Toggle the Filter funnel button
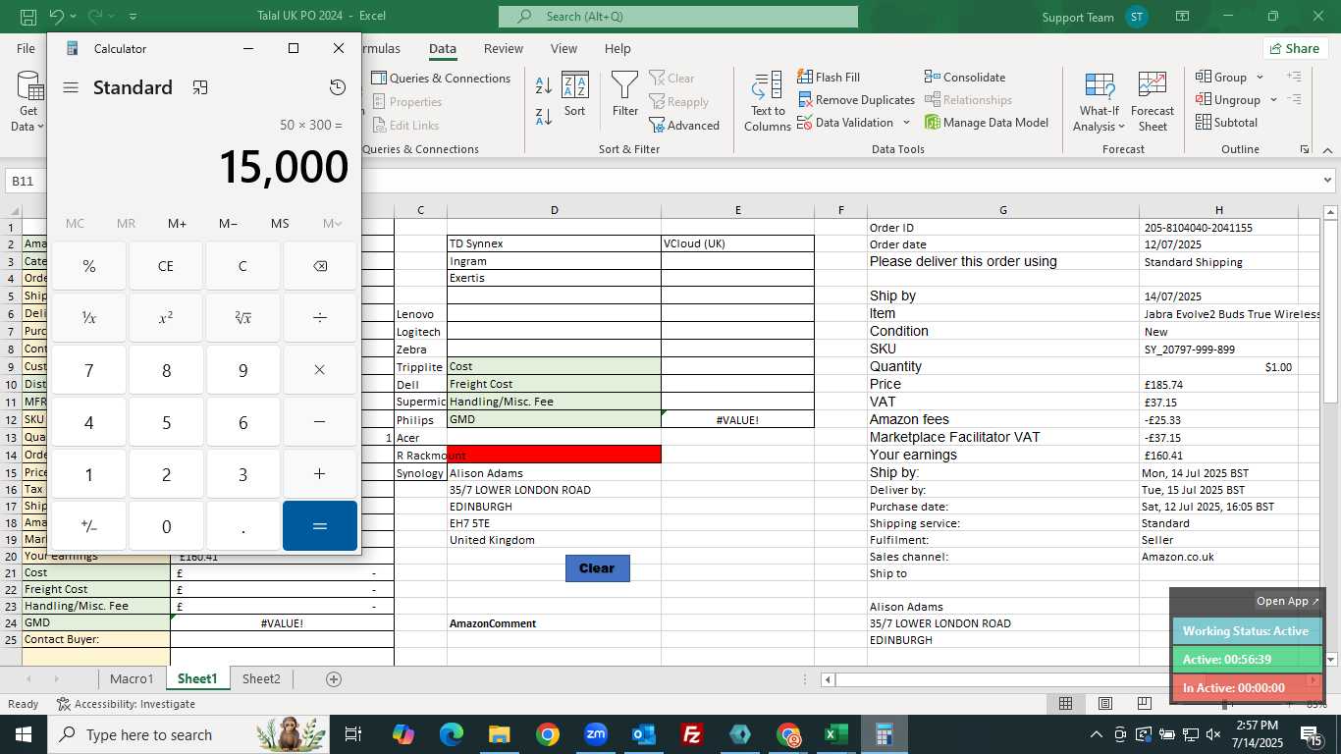This screenshot has width=1341, height=754. [625, 95]
